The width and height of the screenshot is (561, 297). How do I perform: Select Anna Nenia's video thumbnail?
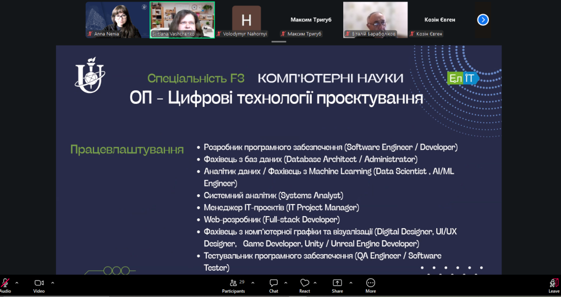point(117,19)
